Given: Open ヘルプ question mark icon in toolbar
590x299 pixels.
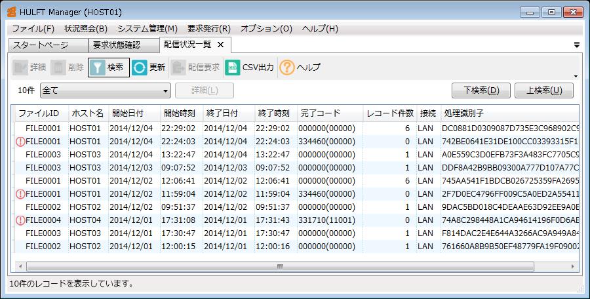Looking at the screenshot, I should click(x=286, y=68).
